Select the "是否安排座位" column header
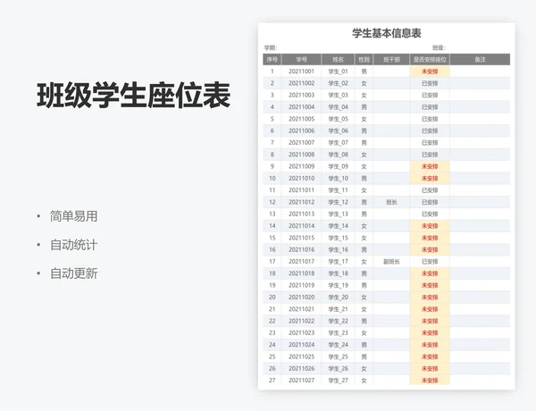 (x=430, y=60)
